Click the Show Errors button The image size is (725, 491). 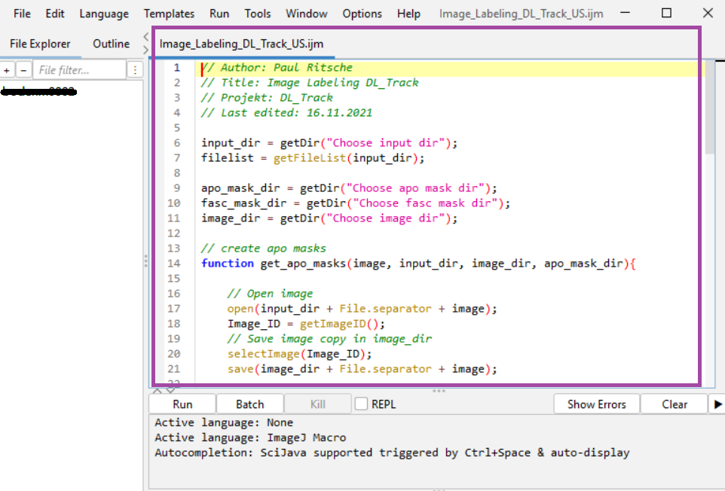(596, 404)
